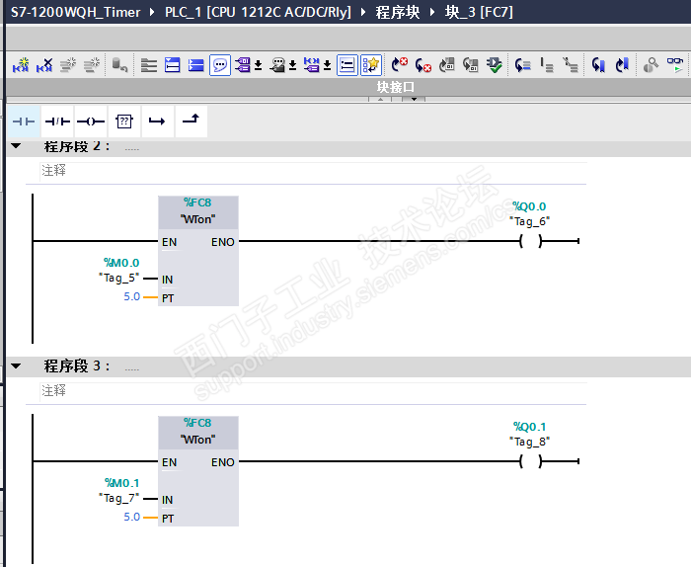Click first update block calls icon
691x567 pixels.
(447, 65)
